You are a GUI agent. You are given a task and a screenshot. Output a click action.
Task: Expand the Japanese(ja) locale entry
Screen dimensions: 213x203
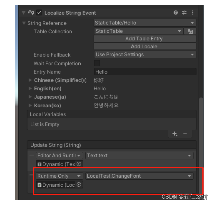click(x=30, y=97)
